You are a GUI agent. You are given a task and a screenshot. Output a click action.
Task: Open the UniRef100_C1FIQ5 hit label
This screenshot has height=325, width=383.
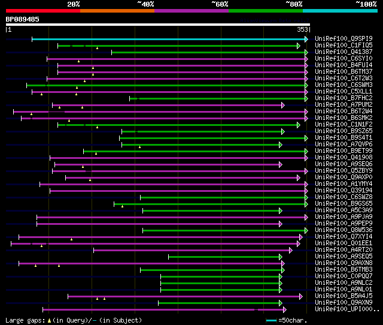click(x=344, y=46)
